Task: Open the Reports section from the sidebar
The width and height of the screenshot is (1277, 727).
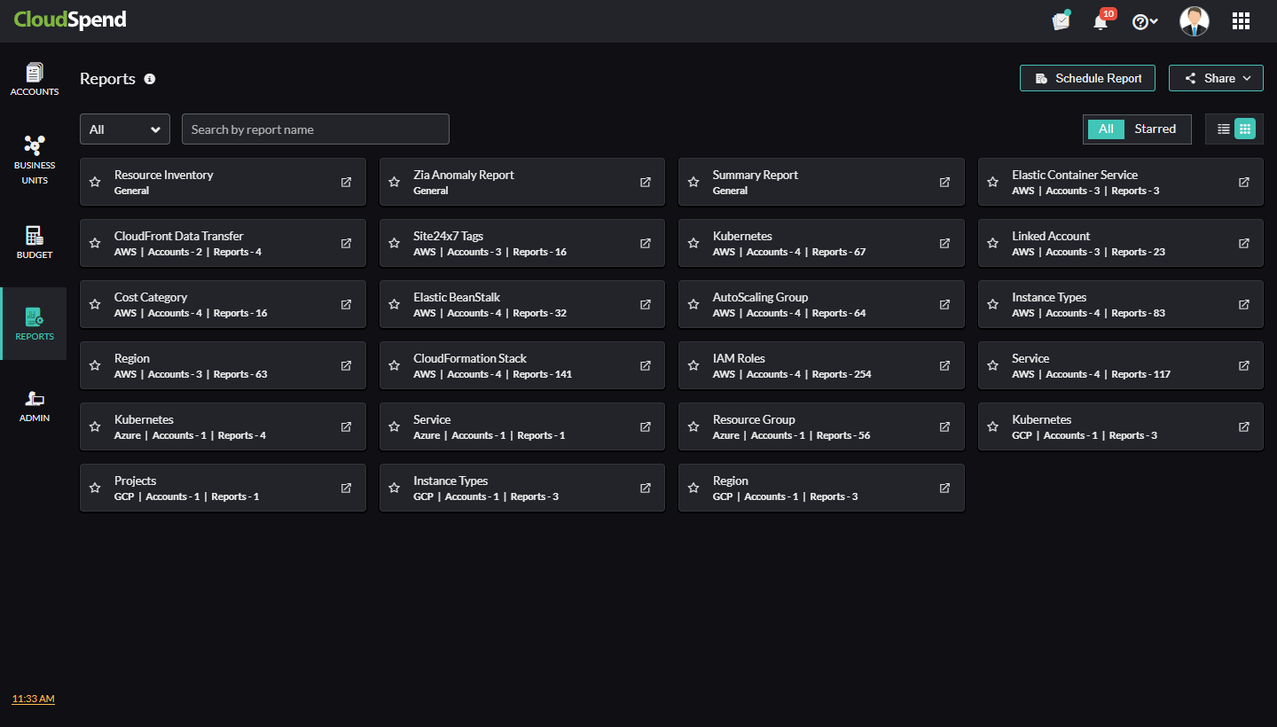Action: click(x=34, y=324)
